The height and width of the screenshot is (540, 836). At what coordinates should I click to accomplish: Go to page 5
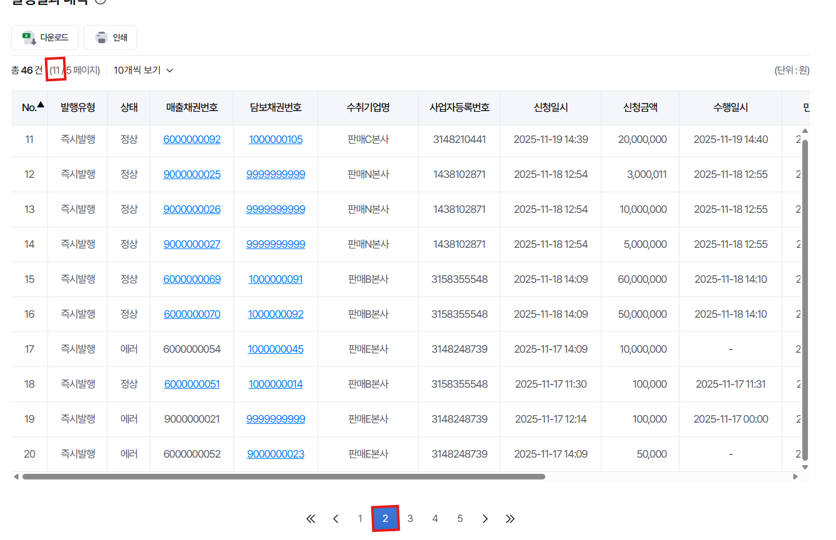[460, 519]
